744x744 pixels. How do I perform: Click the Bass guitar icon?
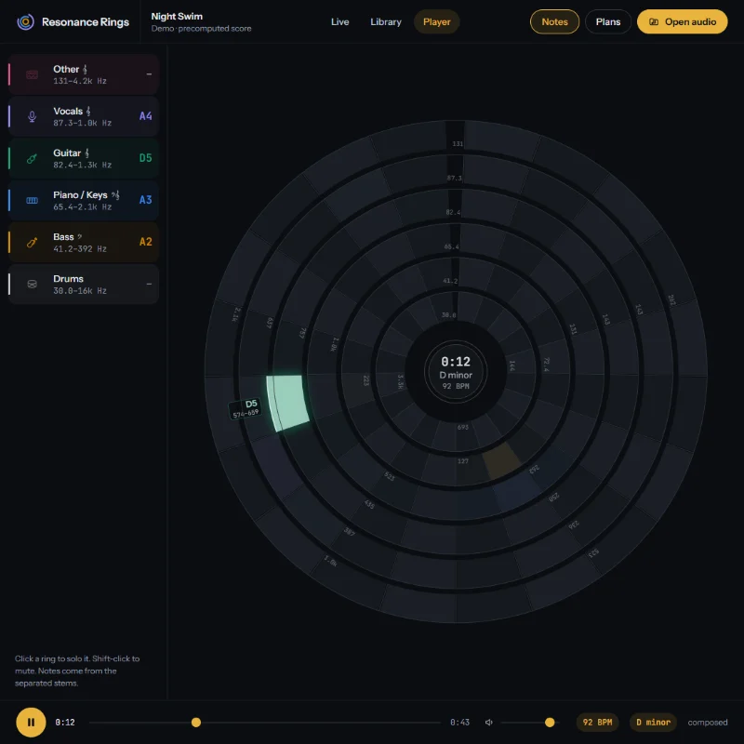click(32, 243)
